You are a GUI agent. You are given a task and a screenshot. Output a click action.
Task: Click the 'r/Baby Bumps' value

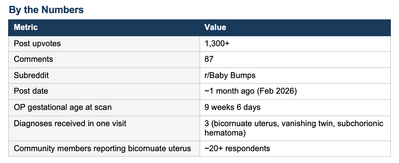[295, 76]
